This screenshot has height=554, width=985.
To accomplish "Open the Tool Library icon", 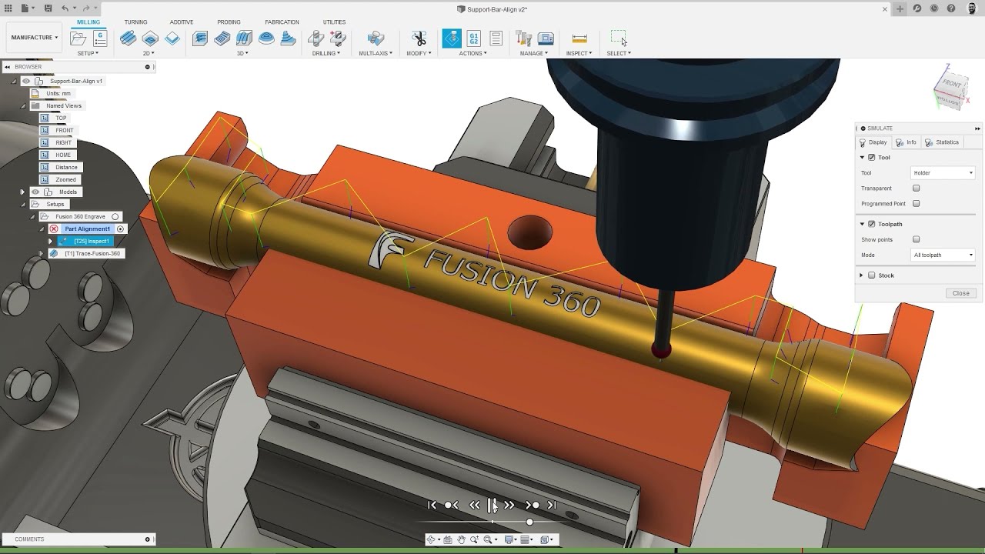I will pyautogui.click(x=524, y=38).
